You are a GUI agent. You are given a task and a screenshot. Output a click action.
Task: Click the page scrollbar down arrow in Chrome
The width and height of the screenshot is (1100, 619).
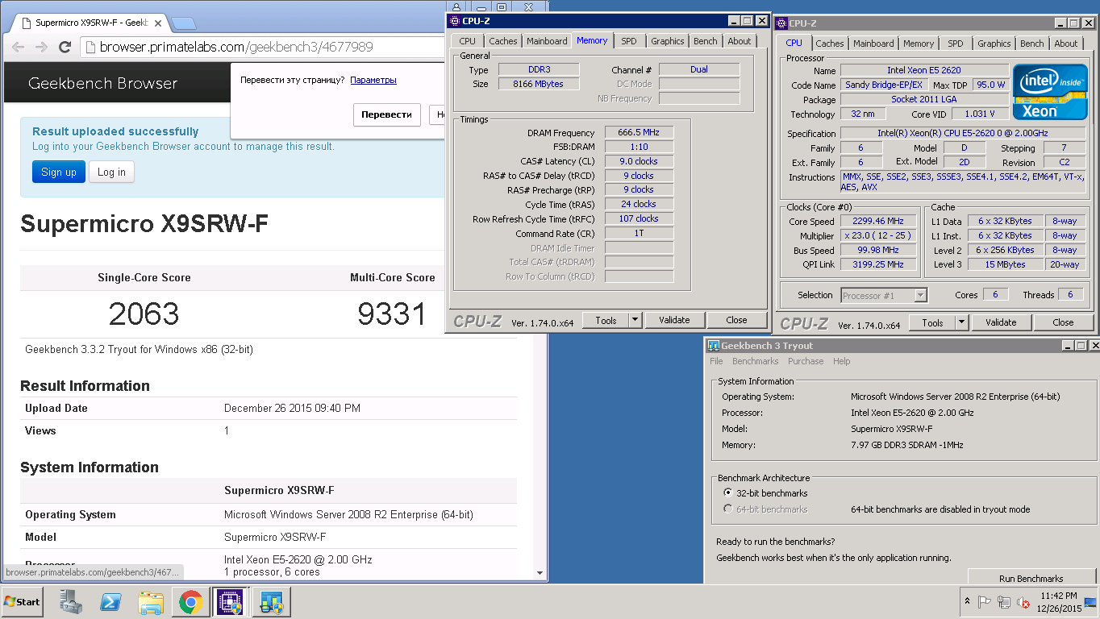[x=540, y=573]
